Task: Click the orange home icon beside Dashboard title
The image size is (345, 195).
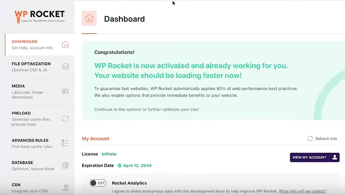Action: click(x=89, y=18)
